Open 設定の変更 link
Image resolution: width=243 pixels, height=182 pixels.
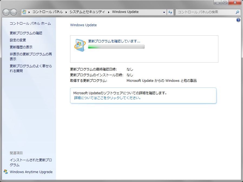tap(18, 40)
